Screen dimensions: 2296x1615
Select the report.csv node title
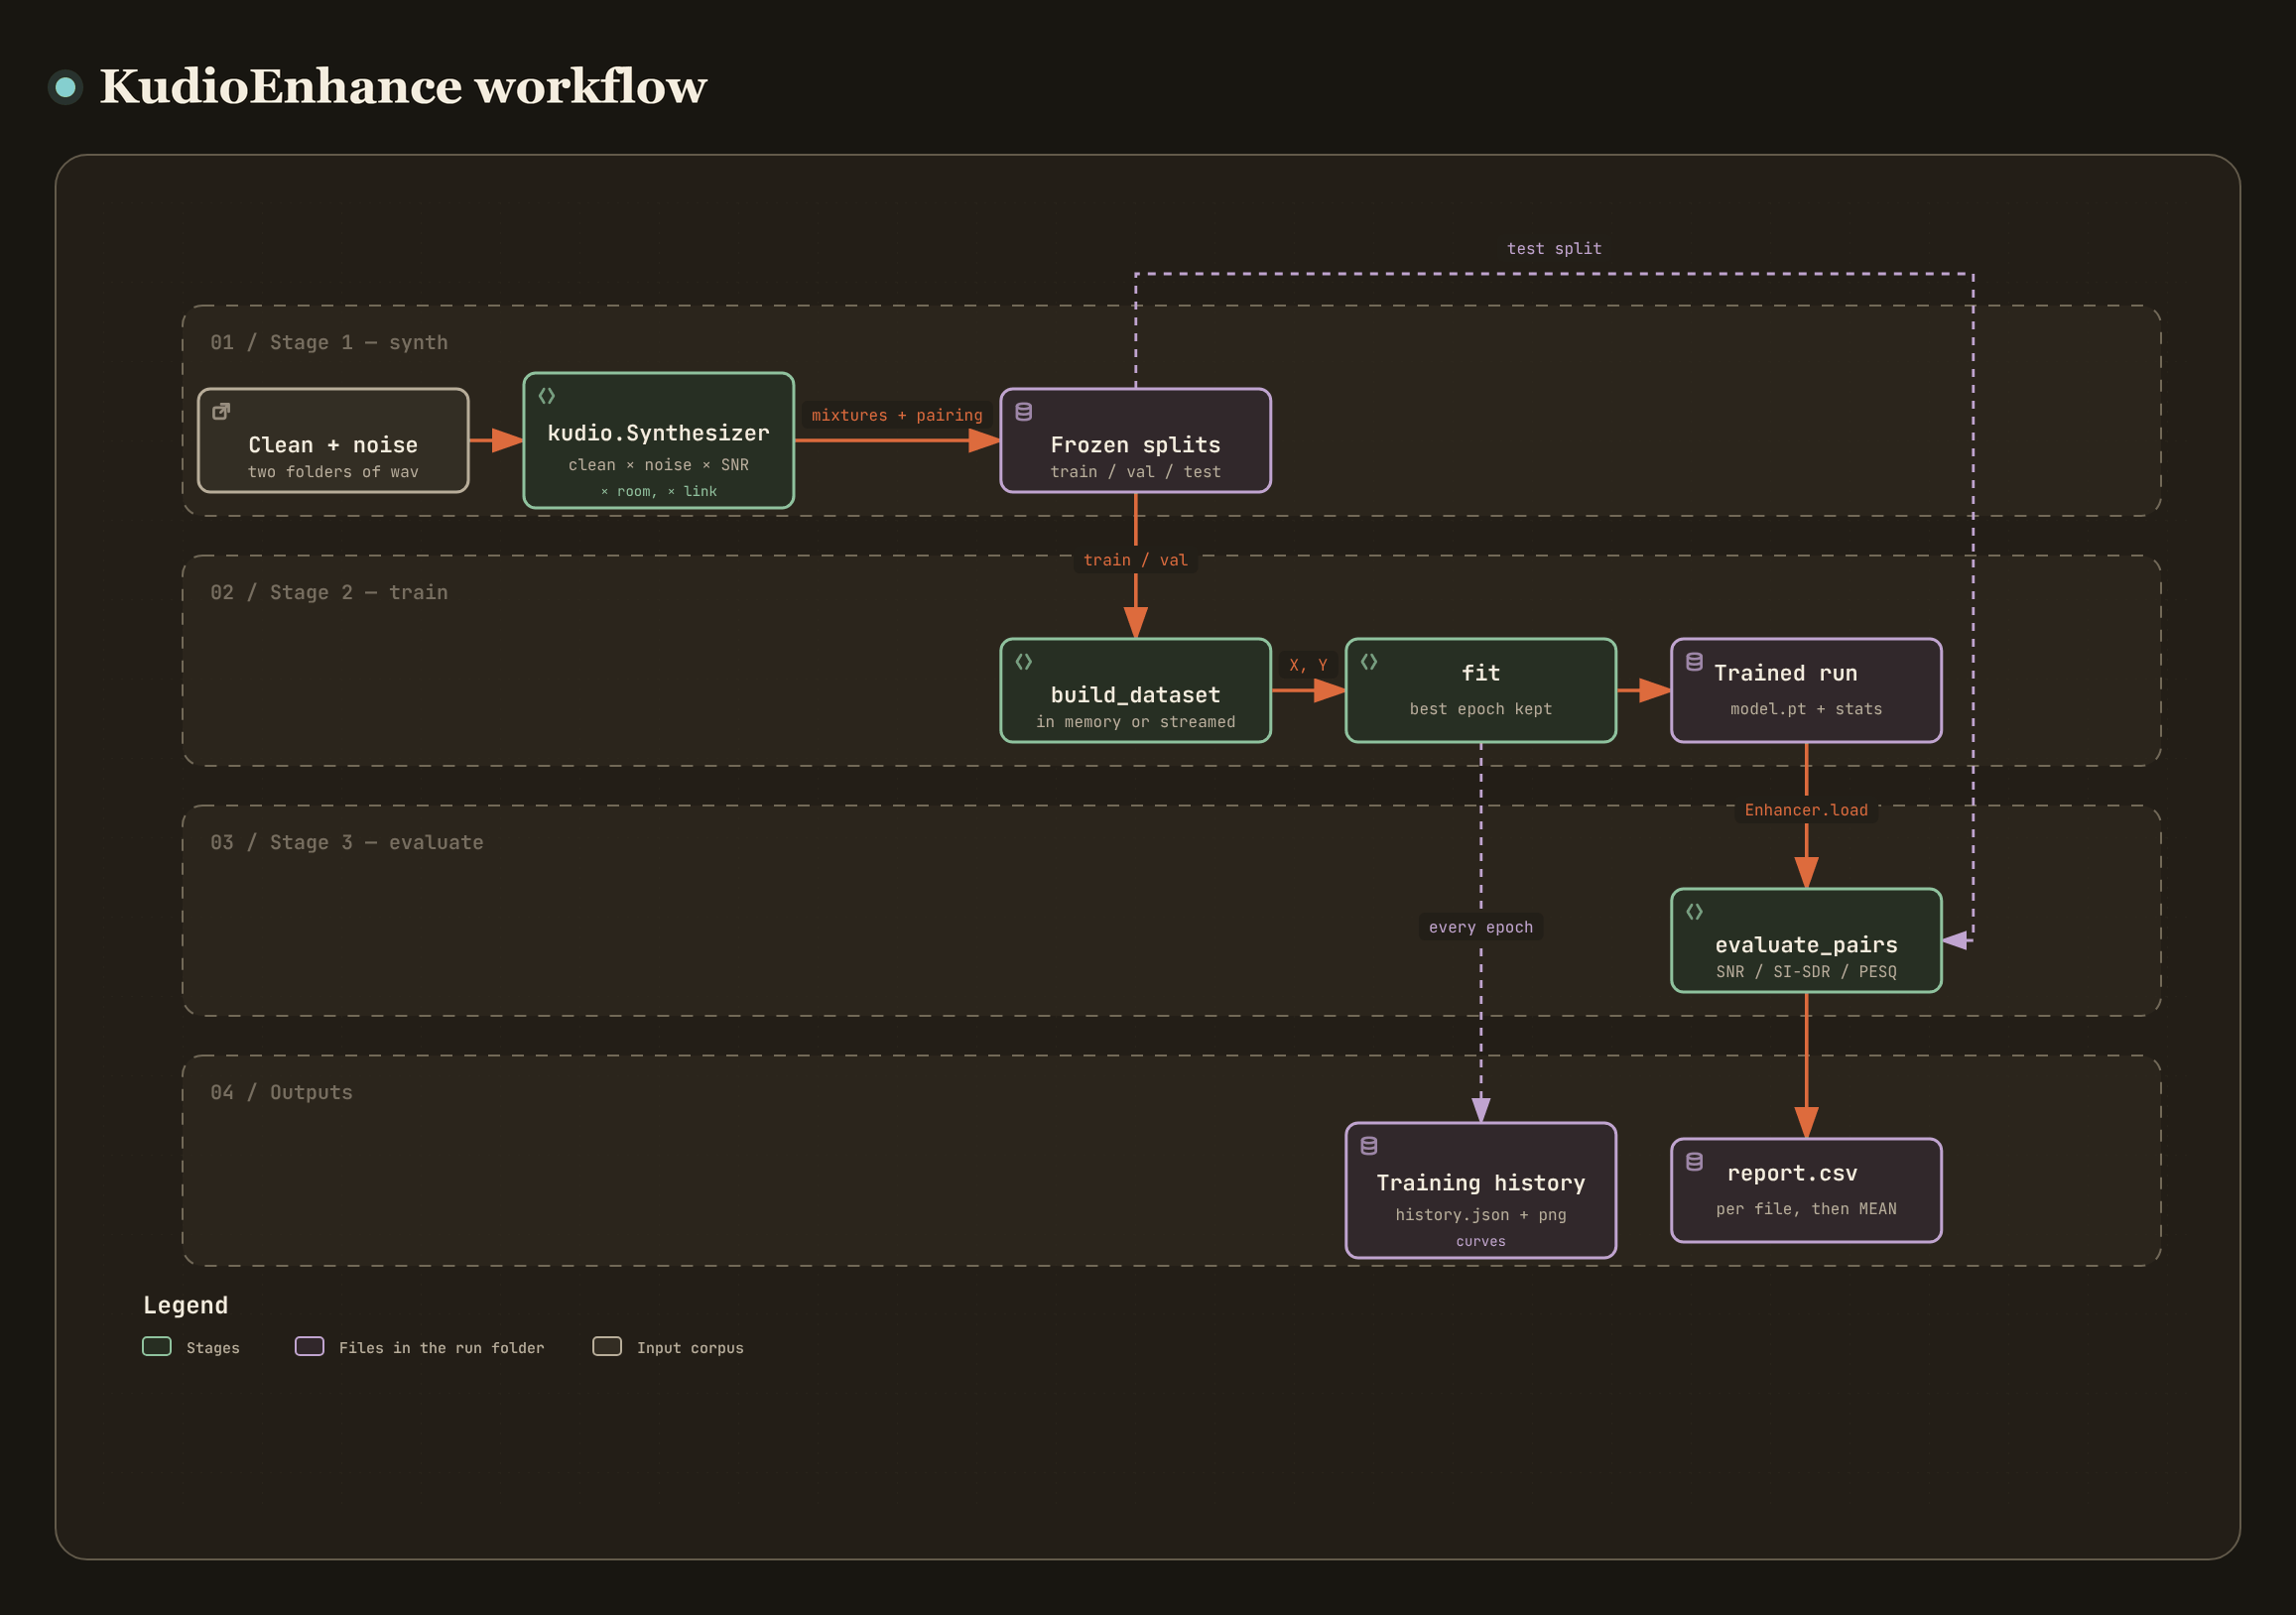1791,1173
